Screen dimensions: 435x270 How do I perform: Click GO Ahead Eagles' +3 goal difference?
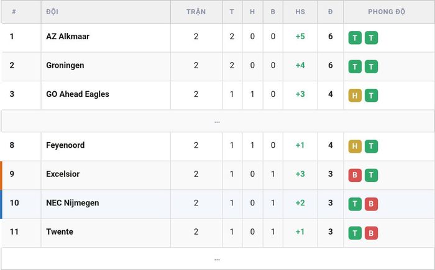(300, 94)
